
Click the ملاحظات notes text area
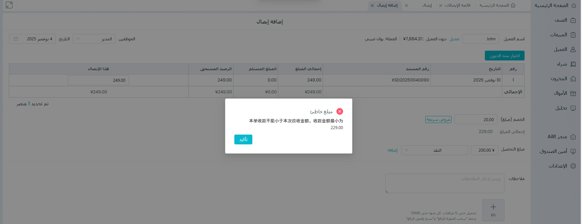coord(445,183)
